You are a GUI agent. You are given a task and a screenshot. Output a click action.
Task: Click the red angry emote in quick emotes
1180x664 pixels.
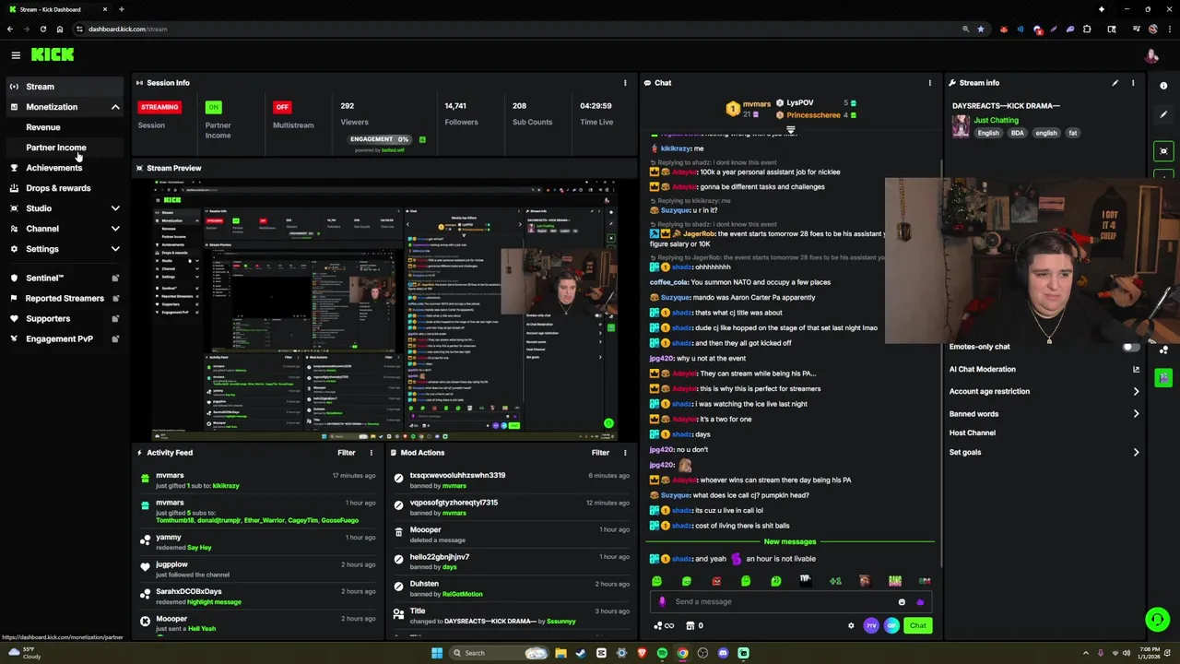(x=716, y=581)
